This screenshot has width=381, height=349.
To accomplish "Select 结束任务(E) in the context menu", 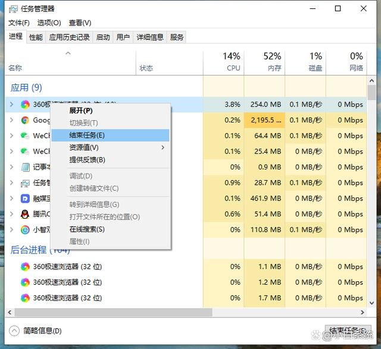I will pos(110,135).
